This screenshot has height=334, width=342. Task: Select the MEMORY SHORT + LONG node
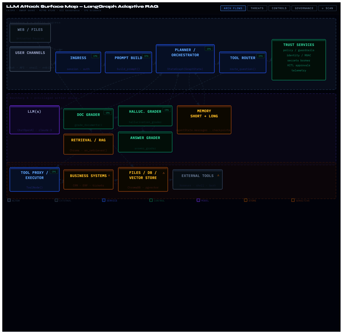pos(204,120)
